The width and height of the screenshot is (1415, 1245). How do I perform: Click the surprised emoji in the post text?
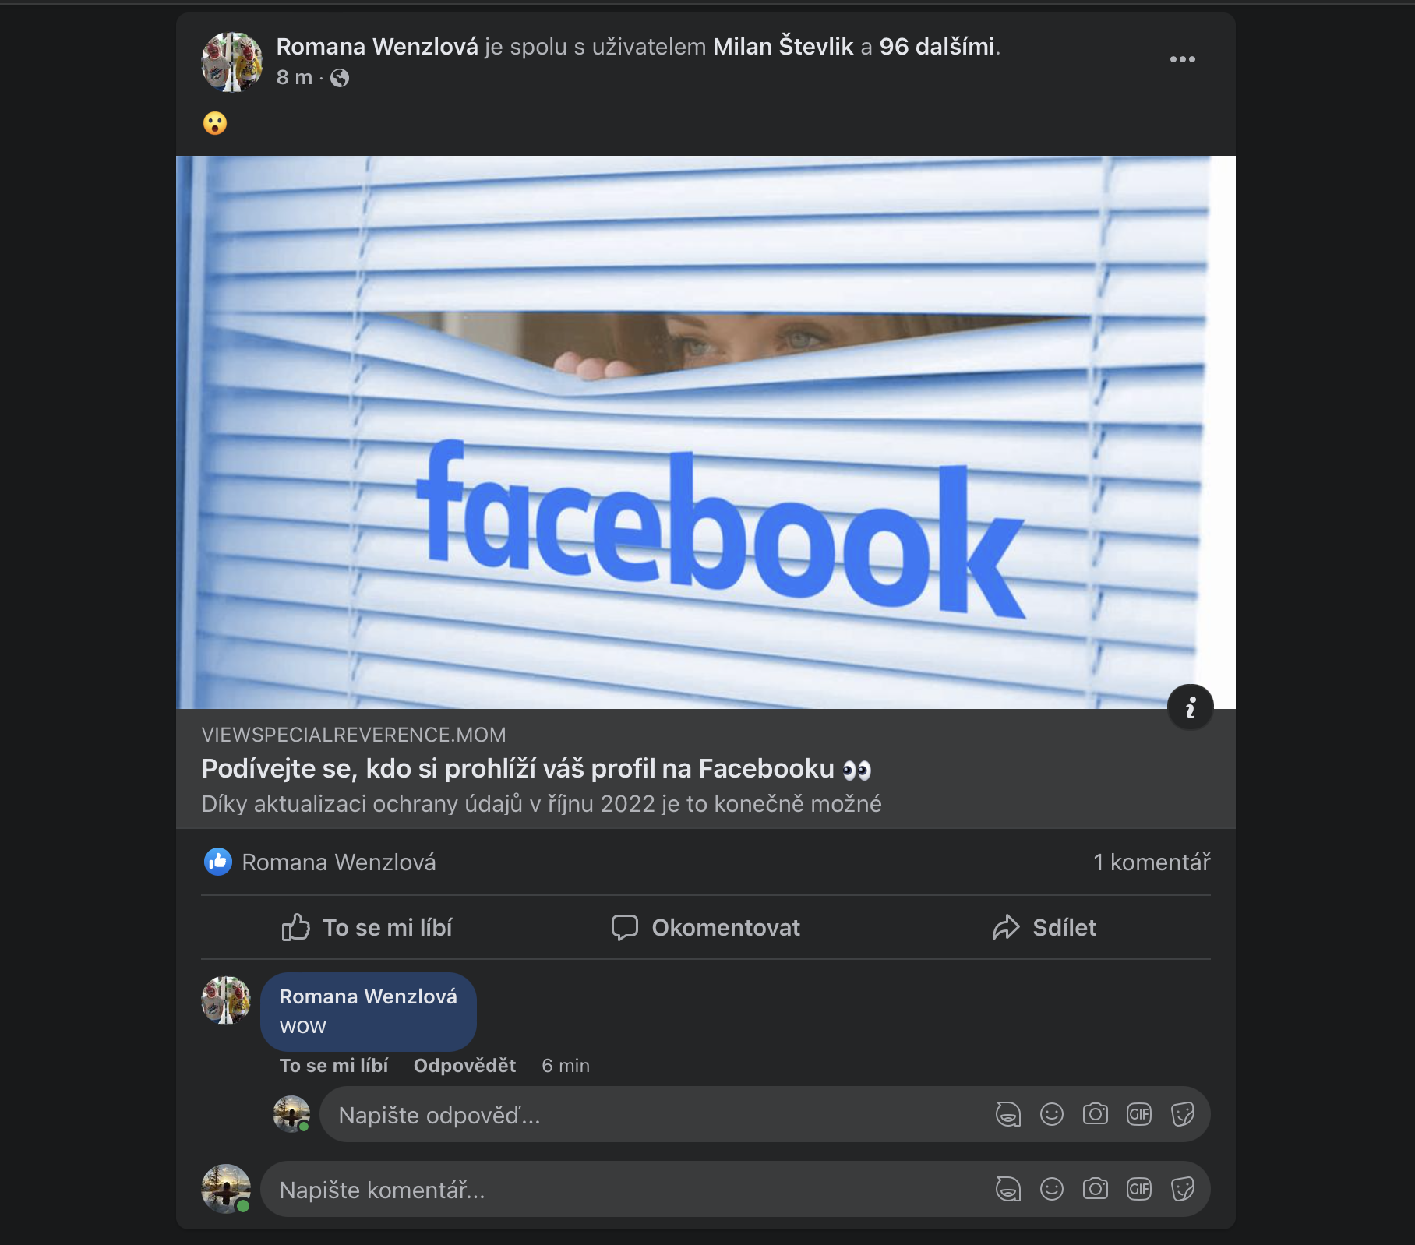215,123
